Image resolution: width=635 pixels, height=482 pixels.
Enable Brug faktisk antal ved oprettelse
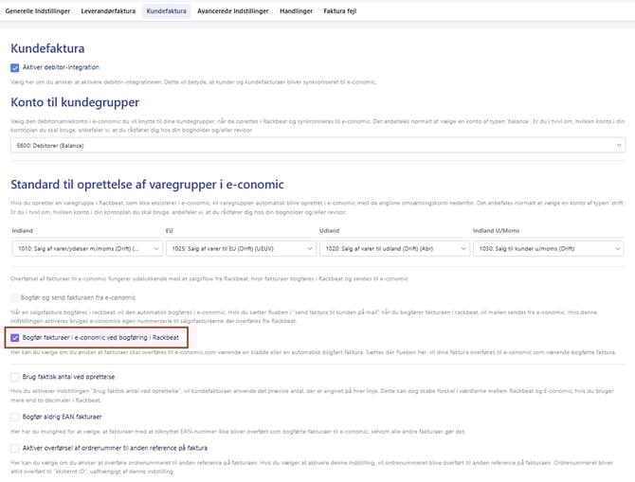pyautogui.click(x=15, y=376)
